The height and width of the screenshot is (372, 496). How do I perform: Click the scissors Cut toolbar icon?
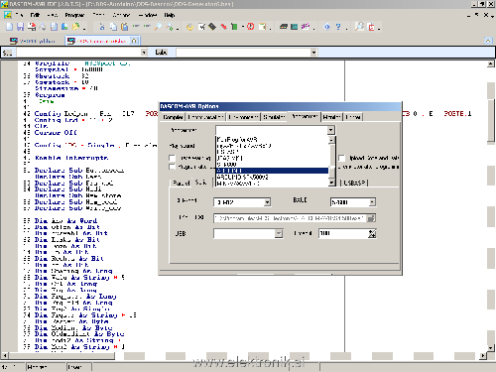(102, 27)
